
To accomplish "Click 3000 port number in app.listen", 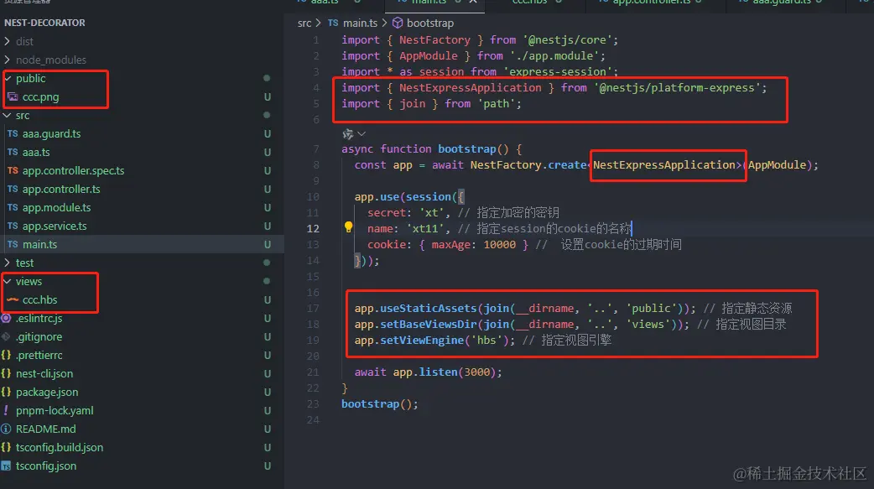I will tap(477, 372).
